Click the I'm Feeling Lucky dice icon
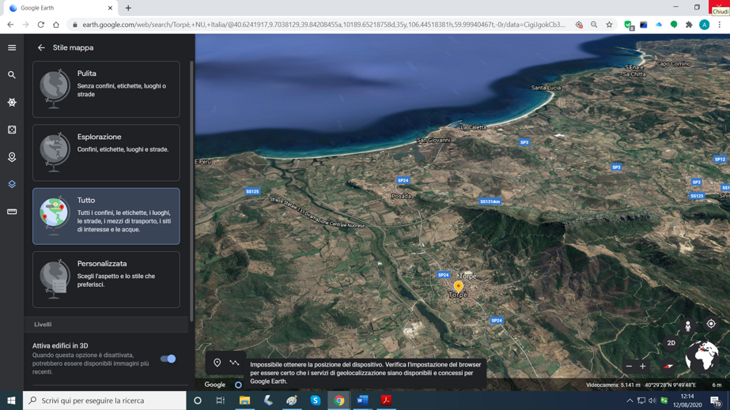The width and height of the screenshot is (730, 410). (x=12, y=130)
